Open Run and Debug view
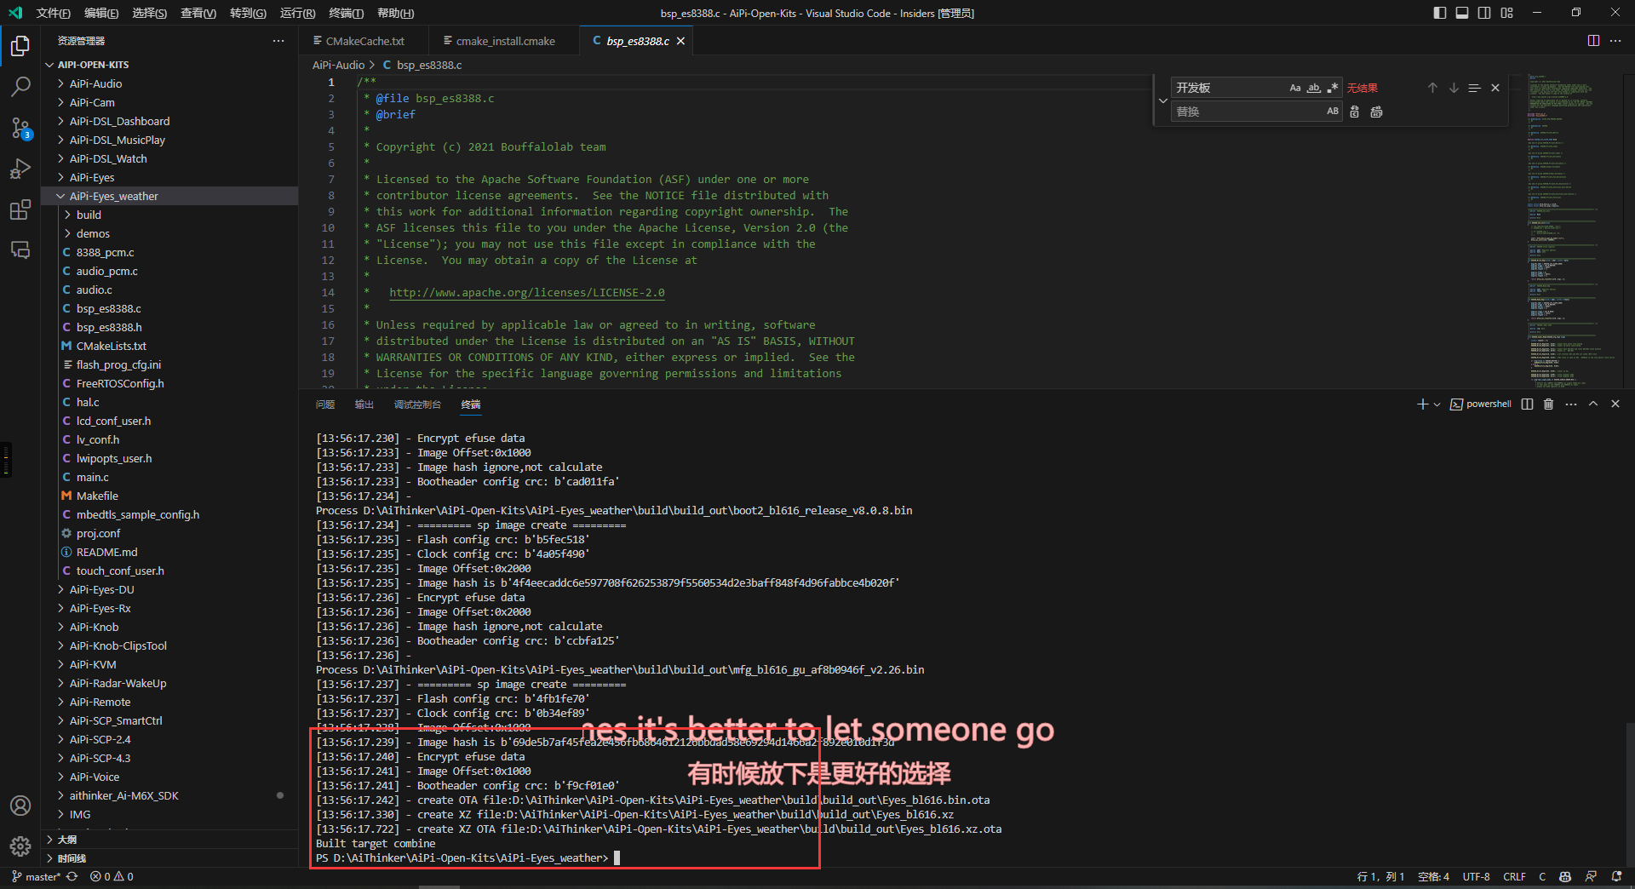 tap(20, 169)
